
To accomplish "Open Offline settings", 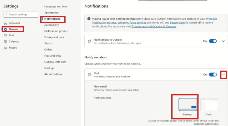I will point(48,49).
